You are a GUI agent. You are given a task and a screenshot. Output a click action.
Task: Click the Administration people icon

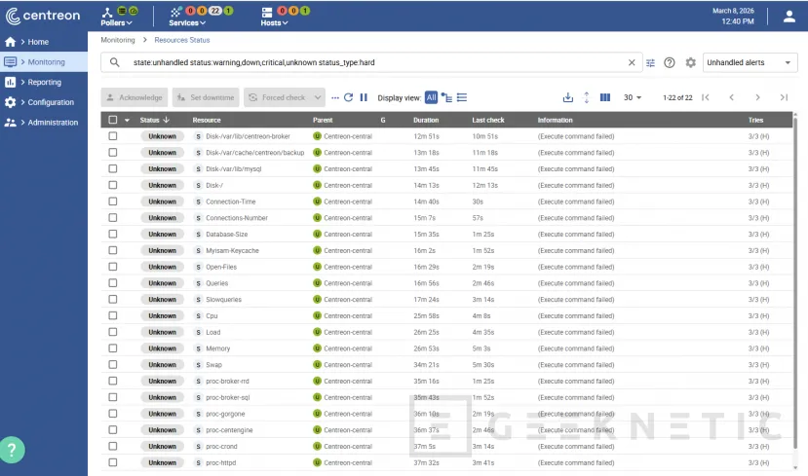point(11,123)
